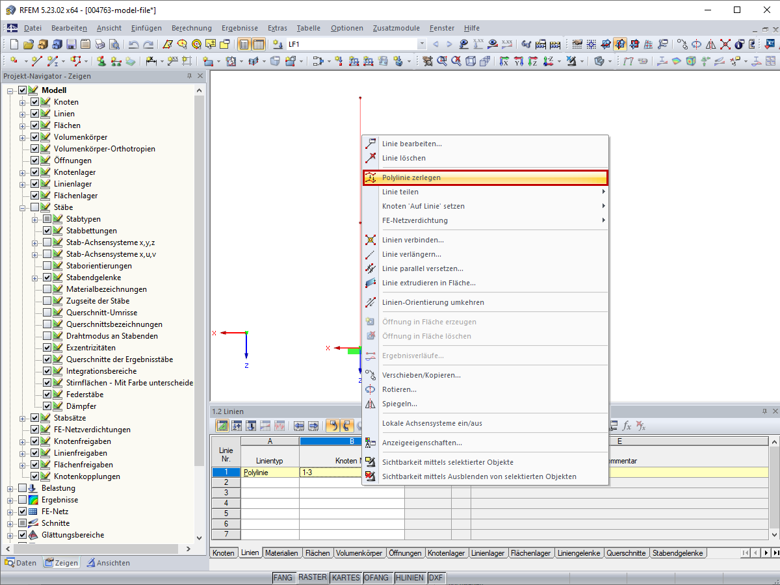
Task: Open the Ansichten navigator tab
Action: [x=108, y=563]
